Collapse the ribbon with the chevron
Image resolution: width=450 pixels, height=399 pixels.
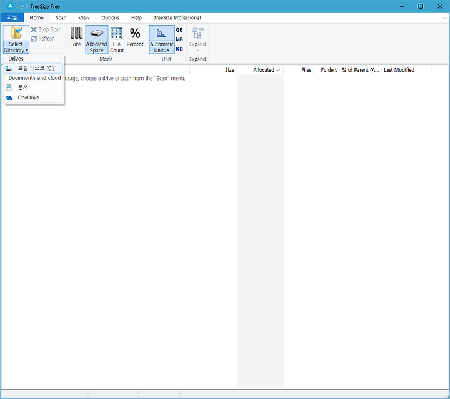click(x=444, y=17)
